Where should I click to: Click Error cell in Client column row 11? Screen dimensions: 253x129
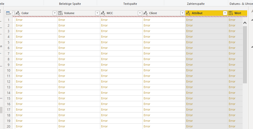coord(164,76)
